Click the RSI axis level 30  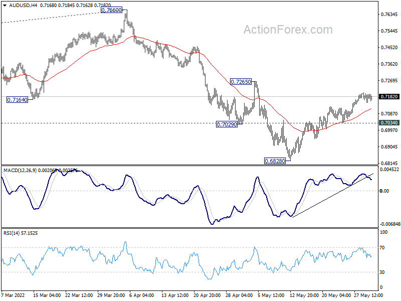[x=382, y=272]
